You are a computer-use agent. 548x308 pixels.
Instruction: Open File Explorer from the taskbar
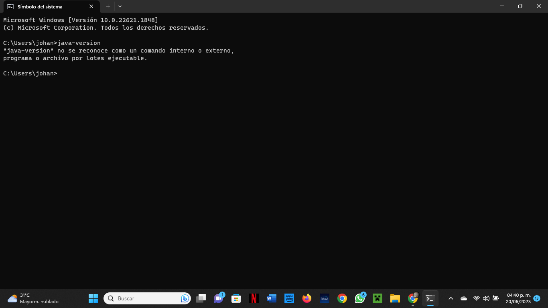point(395,298)
